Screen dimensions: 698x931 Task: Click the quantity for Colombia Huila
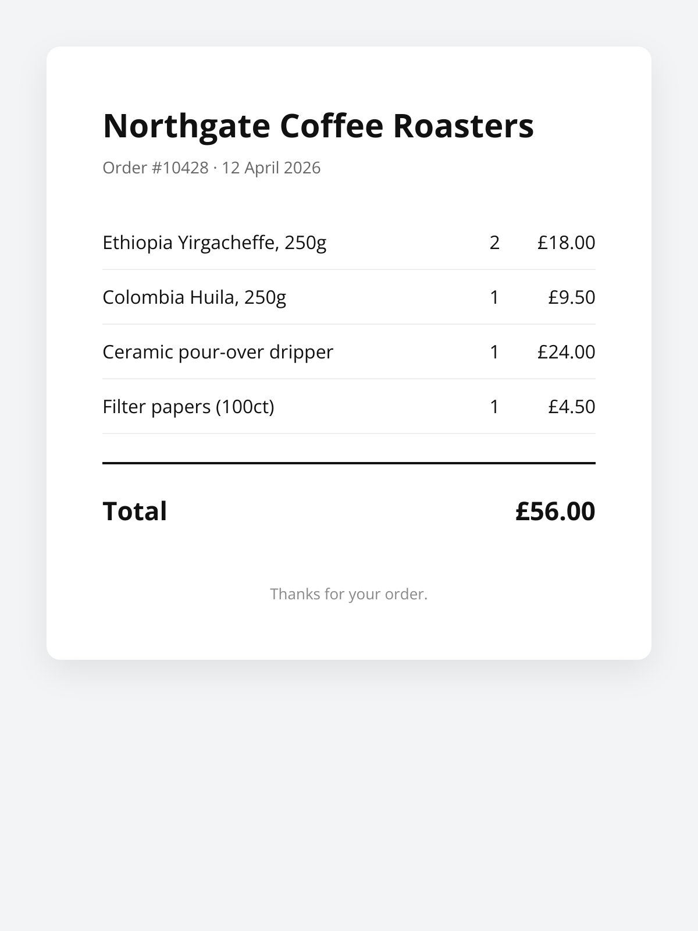(494, 297)
